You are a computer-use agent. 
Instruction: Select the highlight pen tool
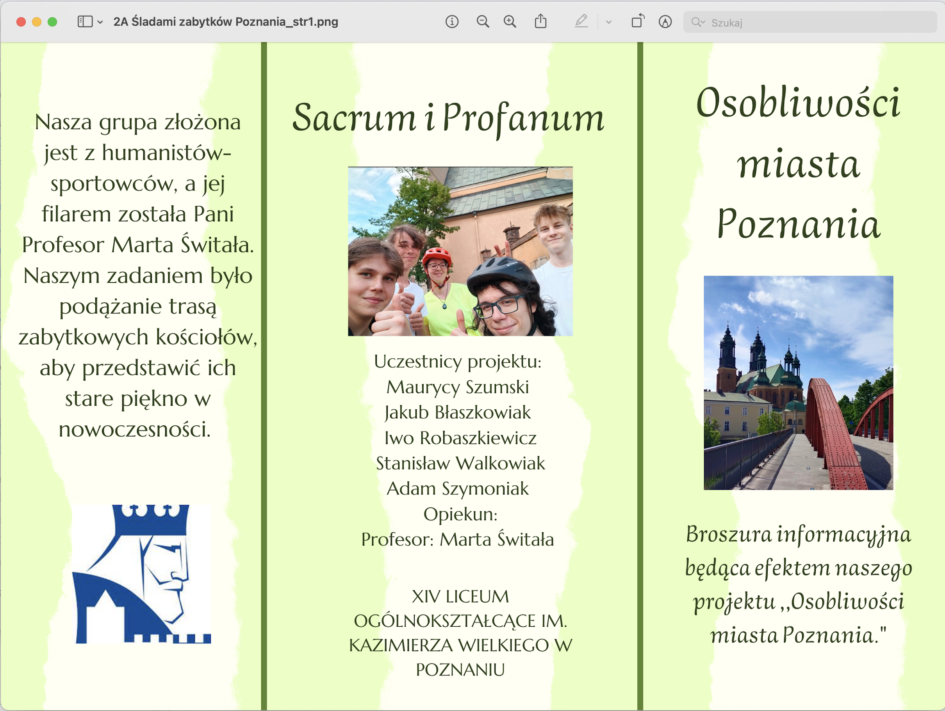click(x=581, y=21)
